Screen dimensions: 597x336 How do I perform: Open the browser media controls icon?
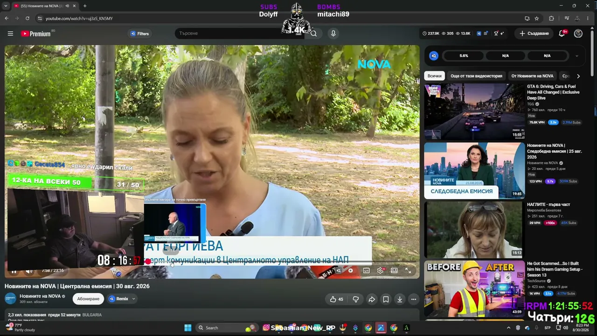567,18
